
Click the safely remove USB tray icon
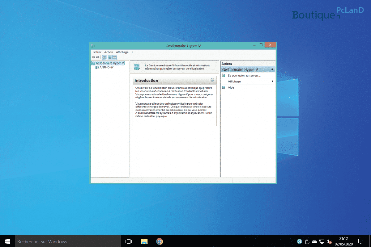307,241
